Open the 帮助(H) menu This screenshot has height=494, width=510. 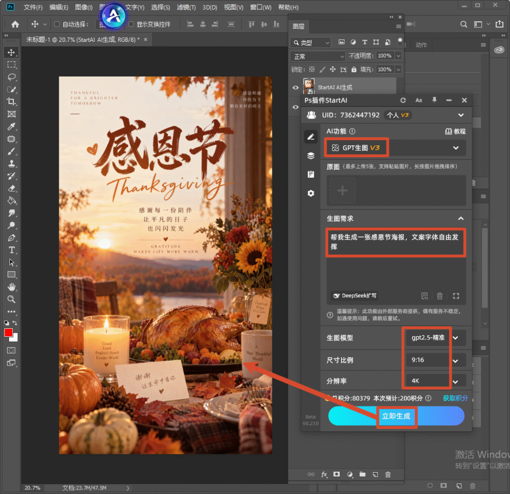pyautogui.click(x=288, y=7)
